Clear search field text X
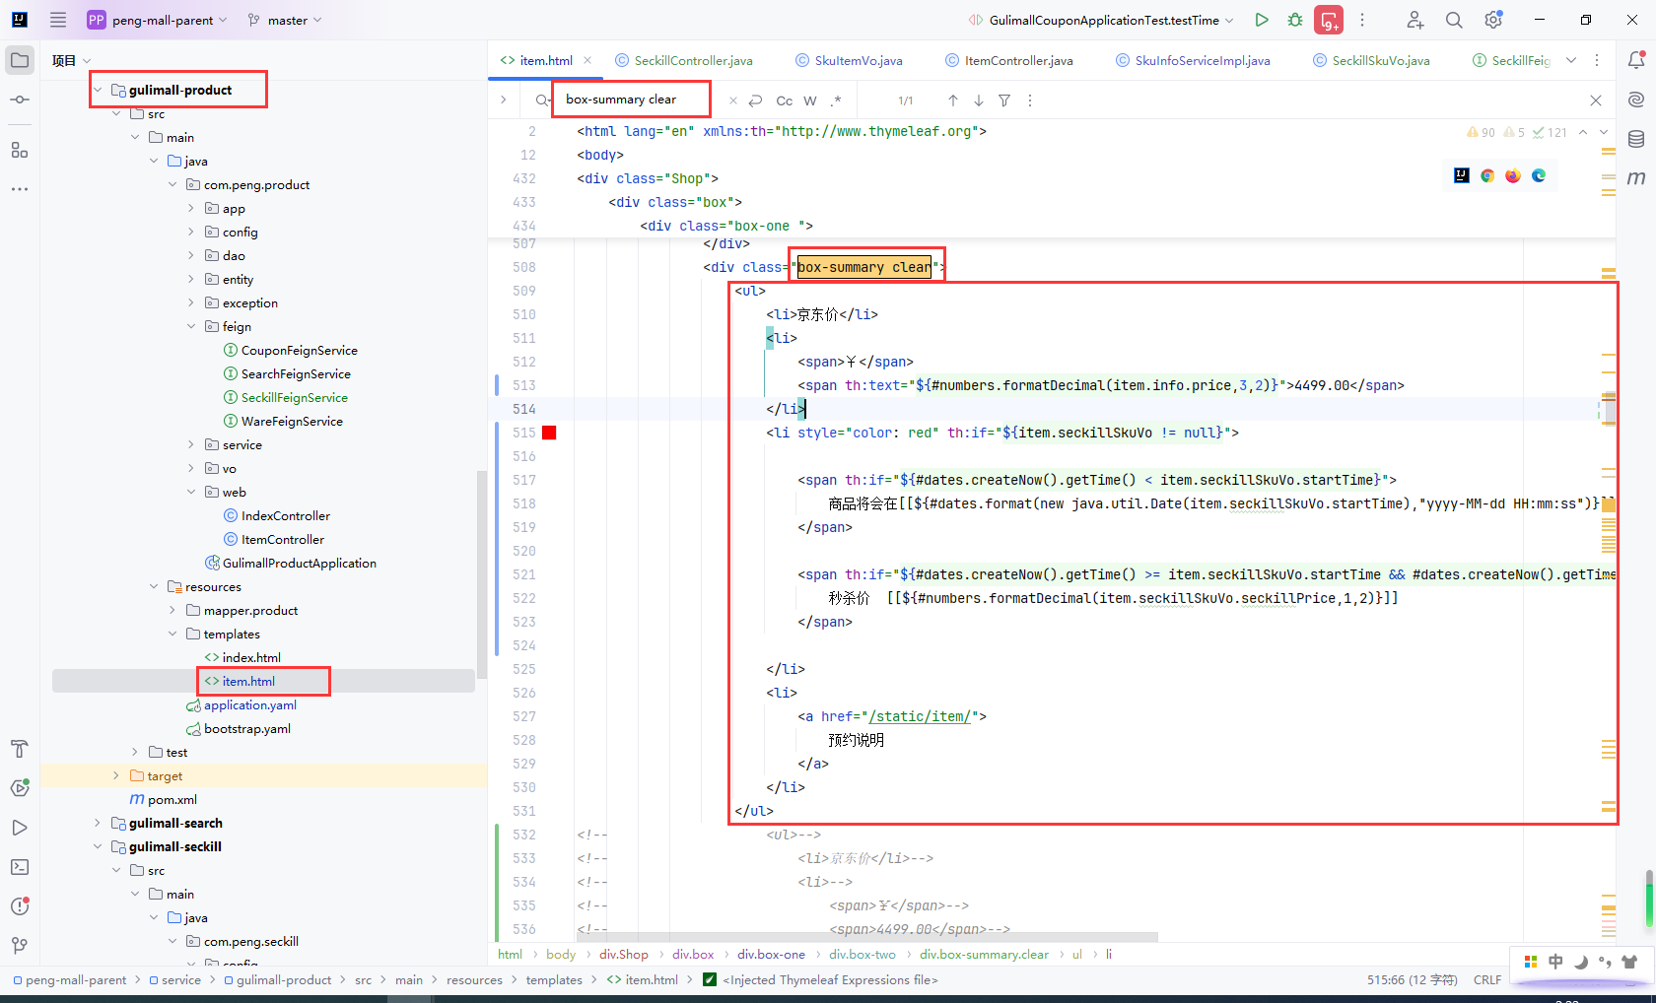The height and width of the screenshot is (1003, 1656). [x=732, y=100]
